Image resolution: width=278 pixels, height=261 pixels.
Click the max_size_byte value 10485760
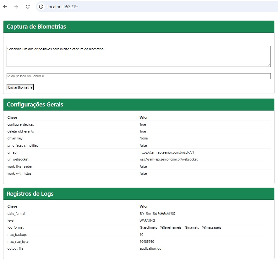(x=147, y=242)
